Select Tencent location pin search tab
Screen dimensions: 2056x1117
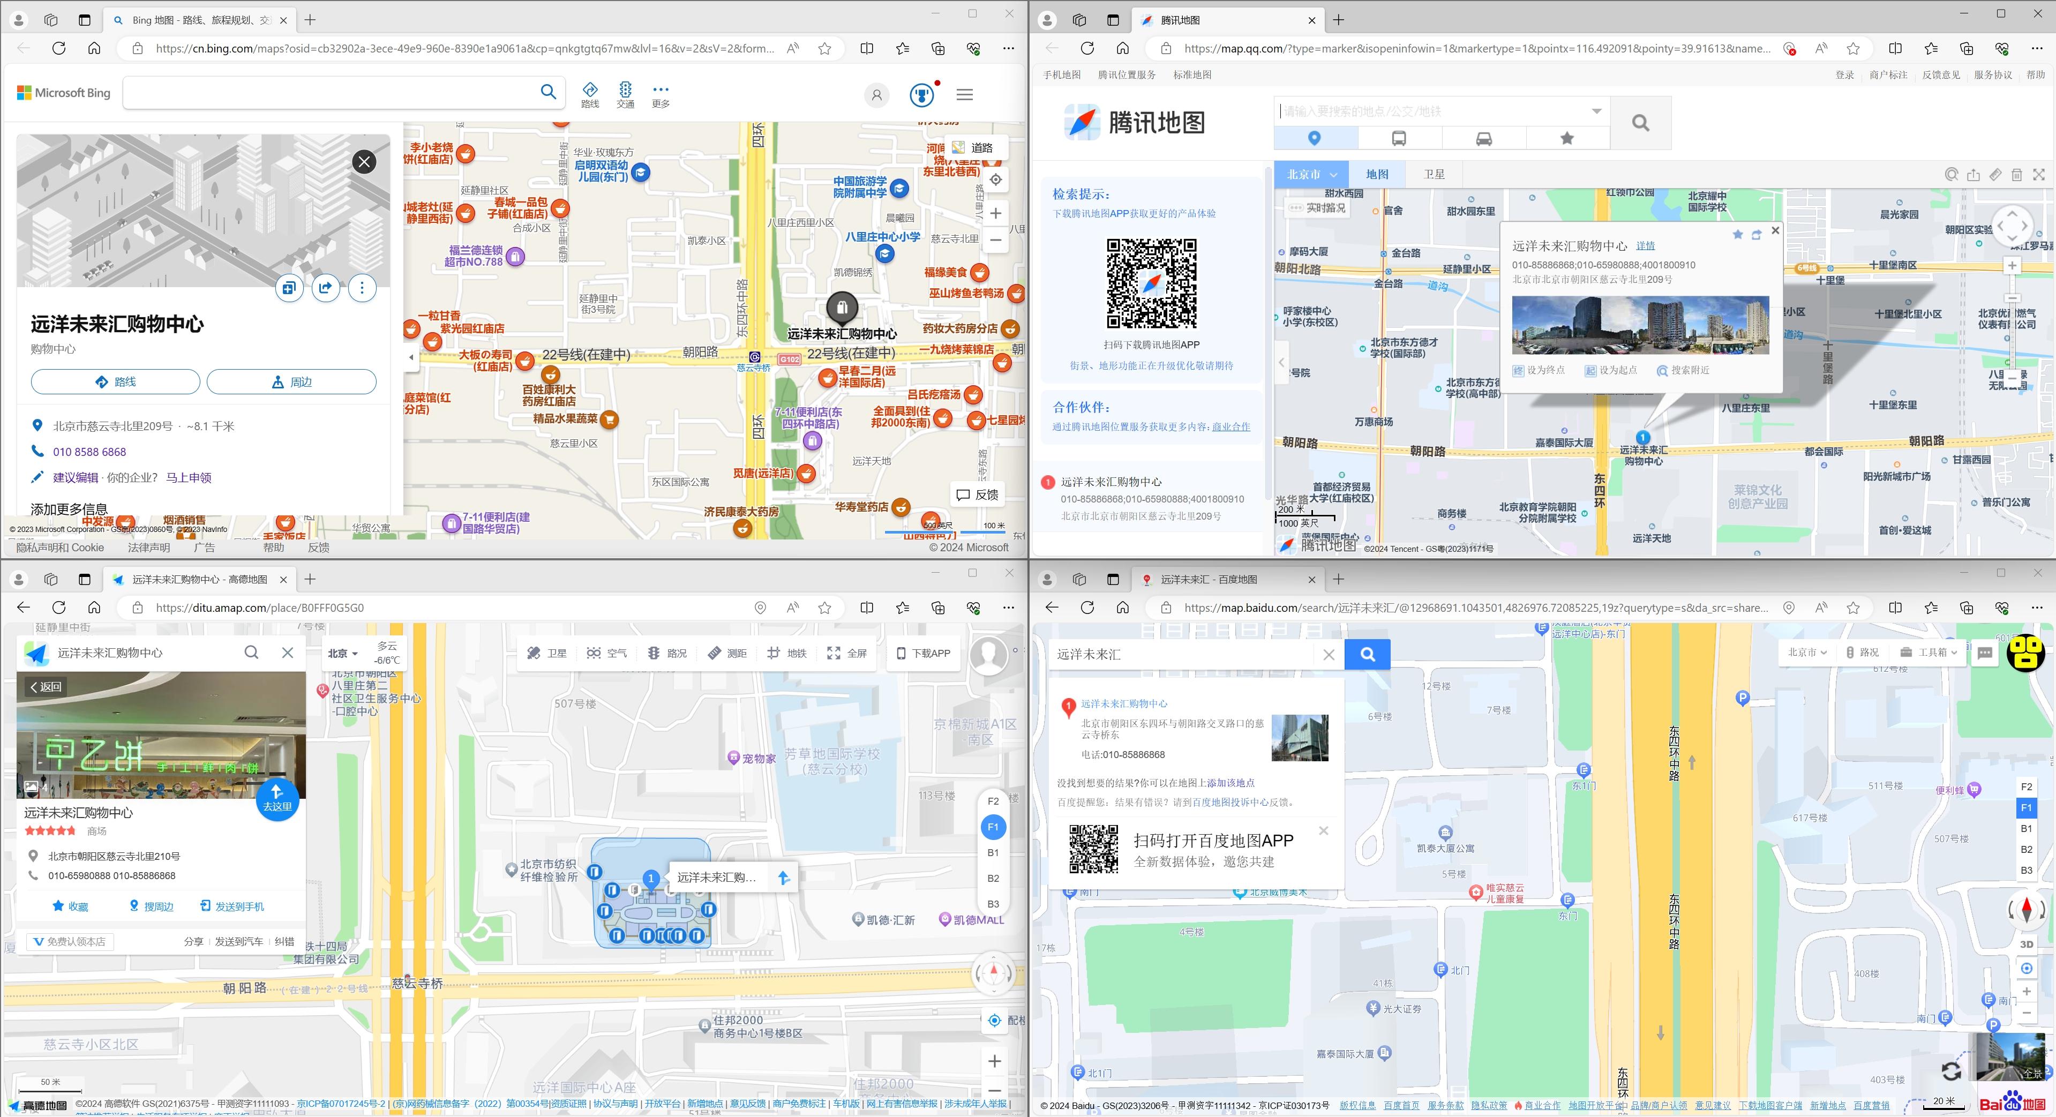tap(1315, 138)
